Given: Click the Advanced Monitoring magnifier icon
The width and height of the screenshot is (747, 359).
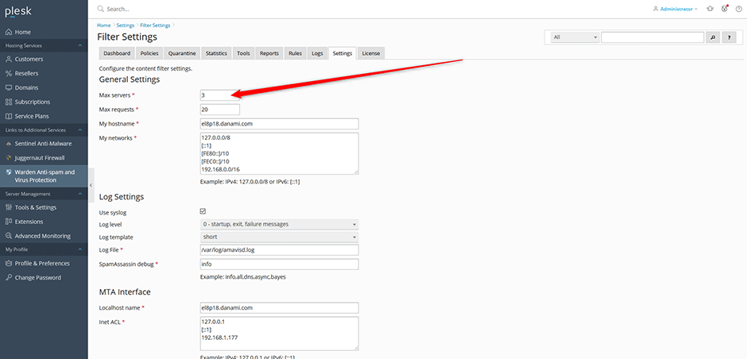Looking at the screenshot, I should pos(9,236).
